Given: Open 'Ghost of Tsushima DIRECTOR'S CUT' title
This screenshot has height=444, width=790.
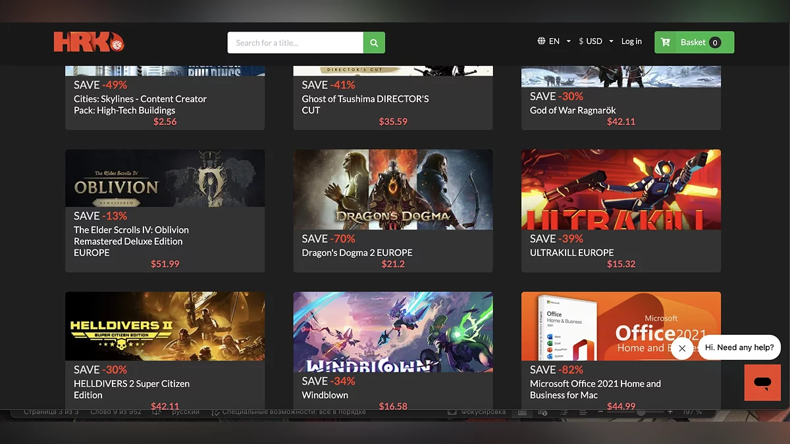Looking at the screenshot, I should 365,105.
